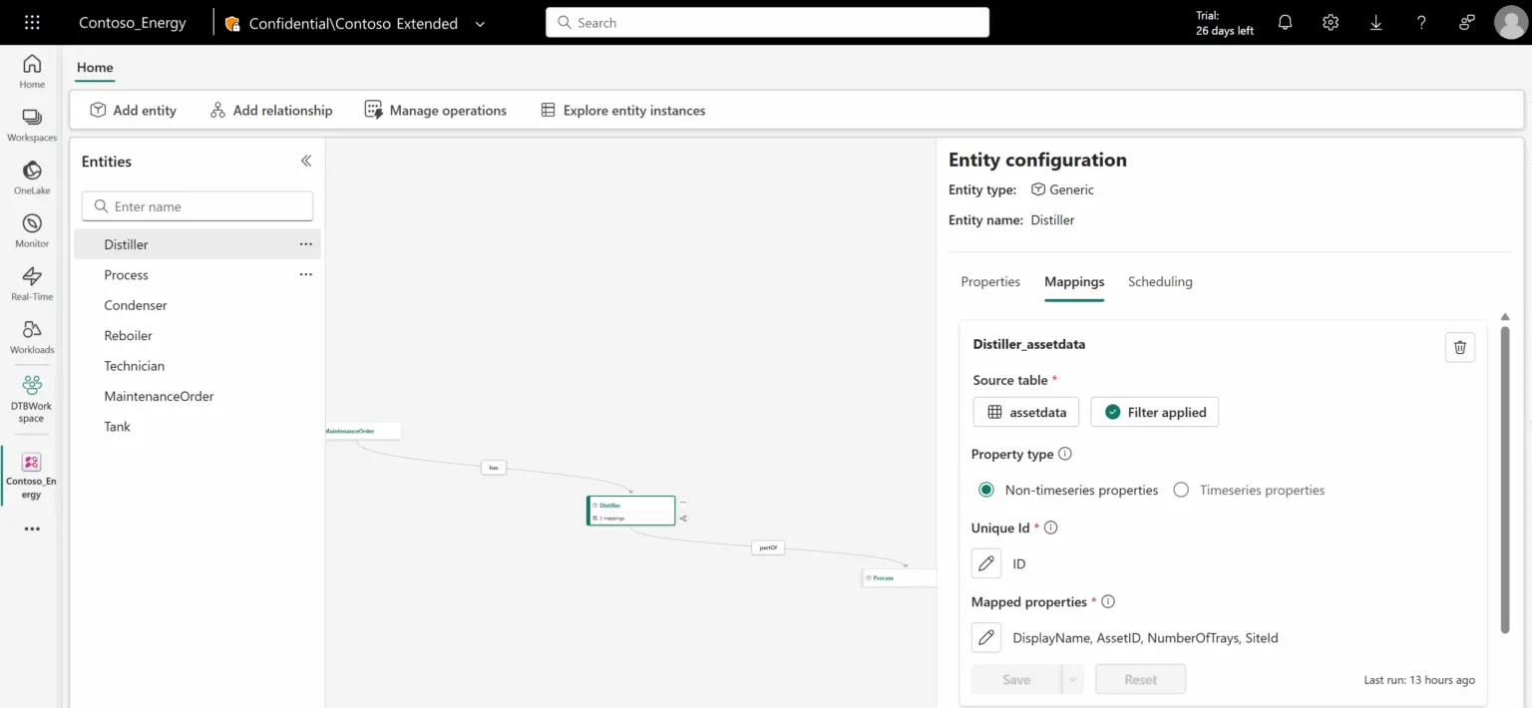The height and width of the screenshot is (708, 1532).
Task: Open Real-Time hub in sidebar
Action: point(32,283)
